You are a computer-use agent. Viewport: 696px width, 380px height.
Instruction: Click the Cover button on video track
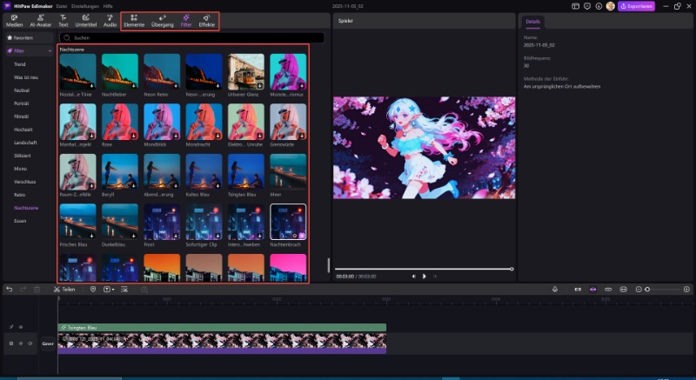[48, 343]
